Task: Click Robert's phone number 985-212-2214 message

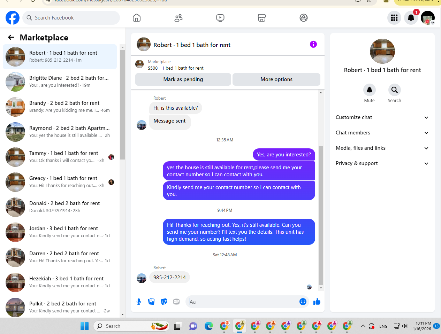Action: (x=169, y=277)
